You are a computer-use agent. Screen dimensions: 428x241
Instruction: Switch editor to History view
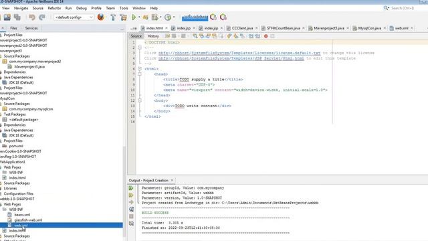tap(153, 36)
